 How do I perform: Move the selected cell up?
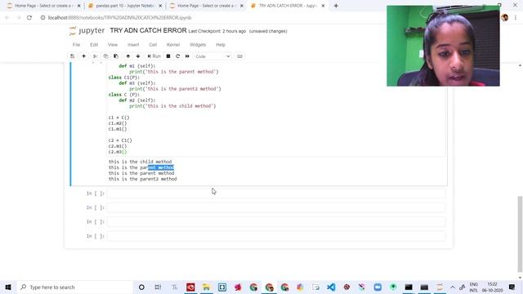tap(128, 56)
